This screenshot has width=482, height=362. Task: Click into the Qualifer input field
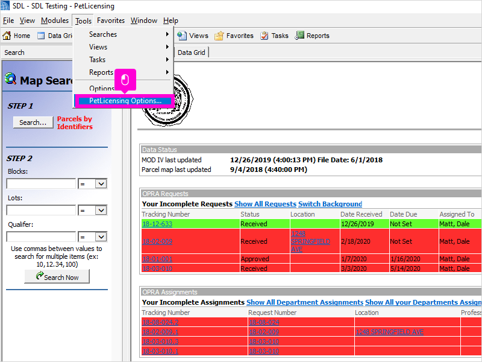(x=41, y=237)
